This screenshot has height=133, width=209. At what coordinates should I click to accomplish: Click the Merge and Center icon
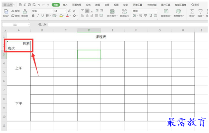coord(112,12)
